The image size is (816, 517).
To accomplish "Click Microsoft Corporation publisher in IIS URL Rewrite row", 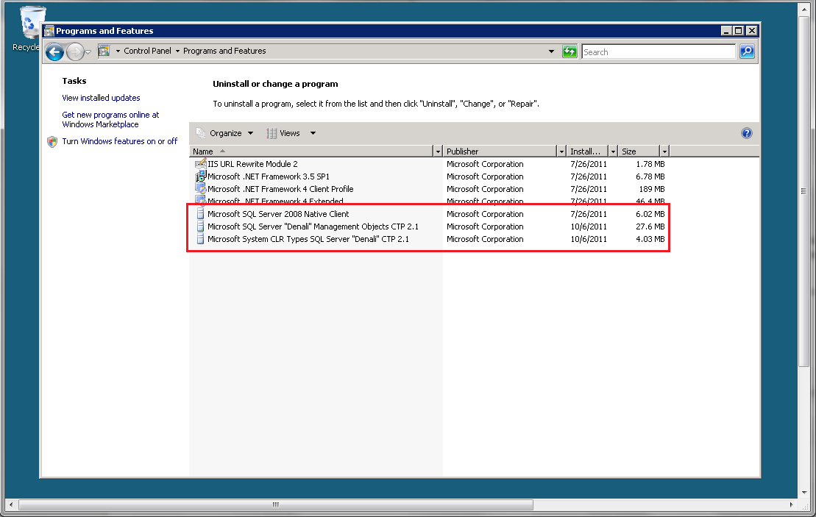I will [485, 164].
